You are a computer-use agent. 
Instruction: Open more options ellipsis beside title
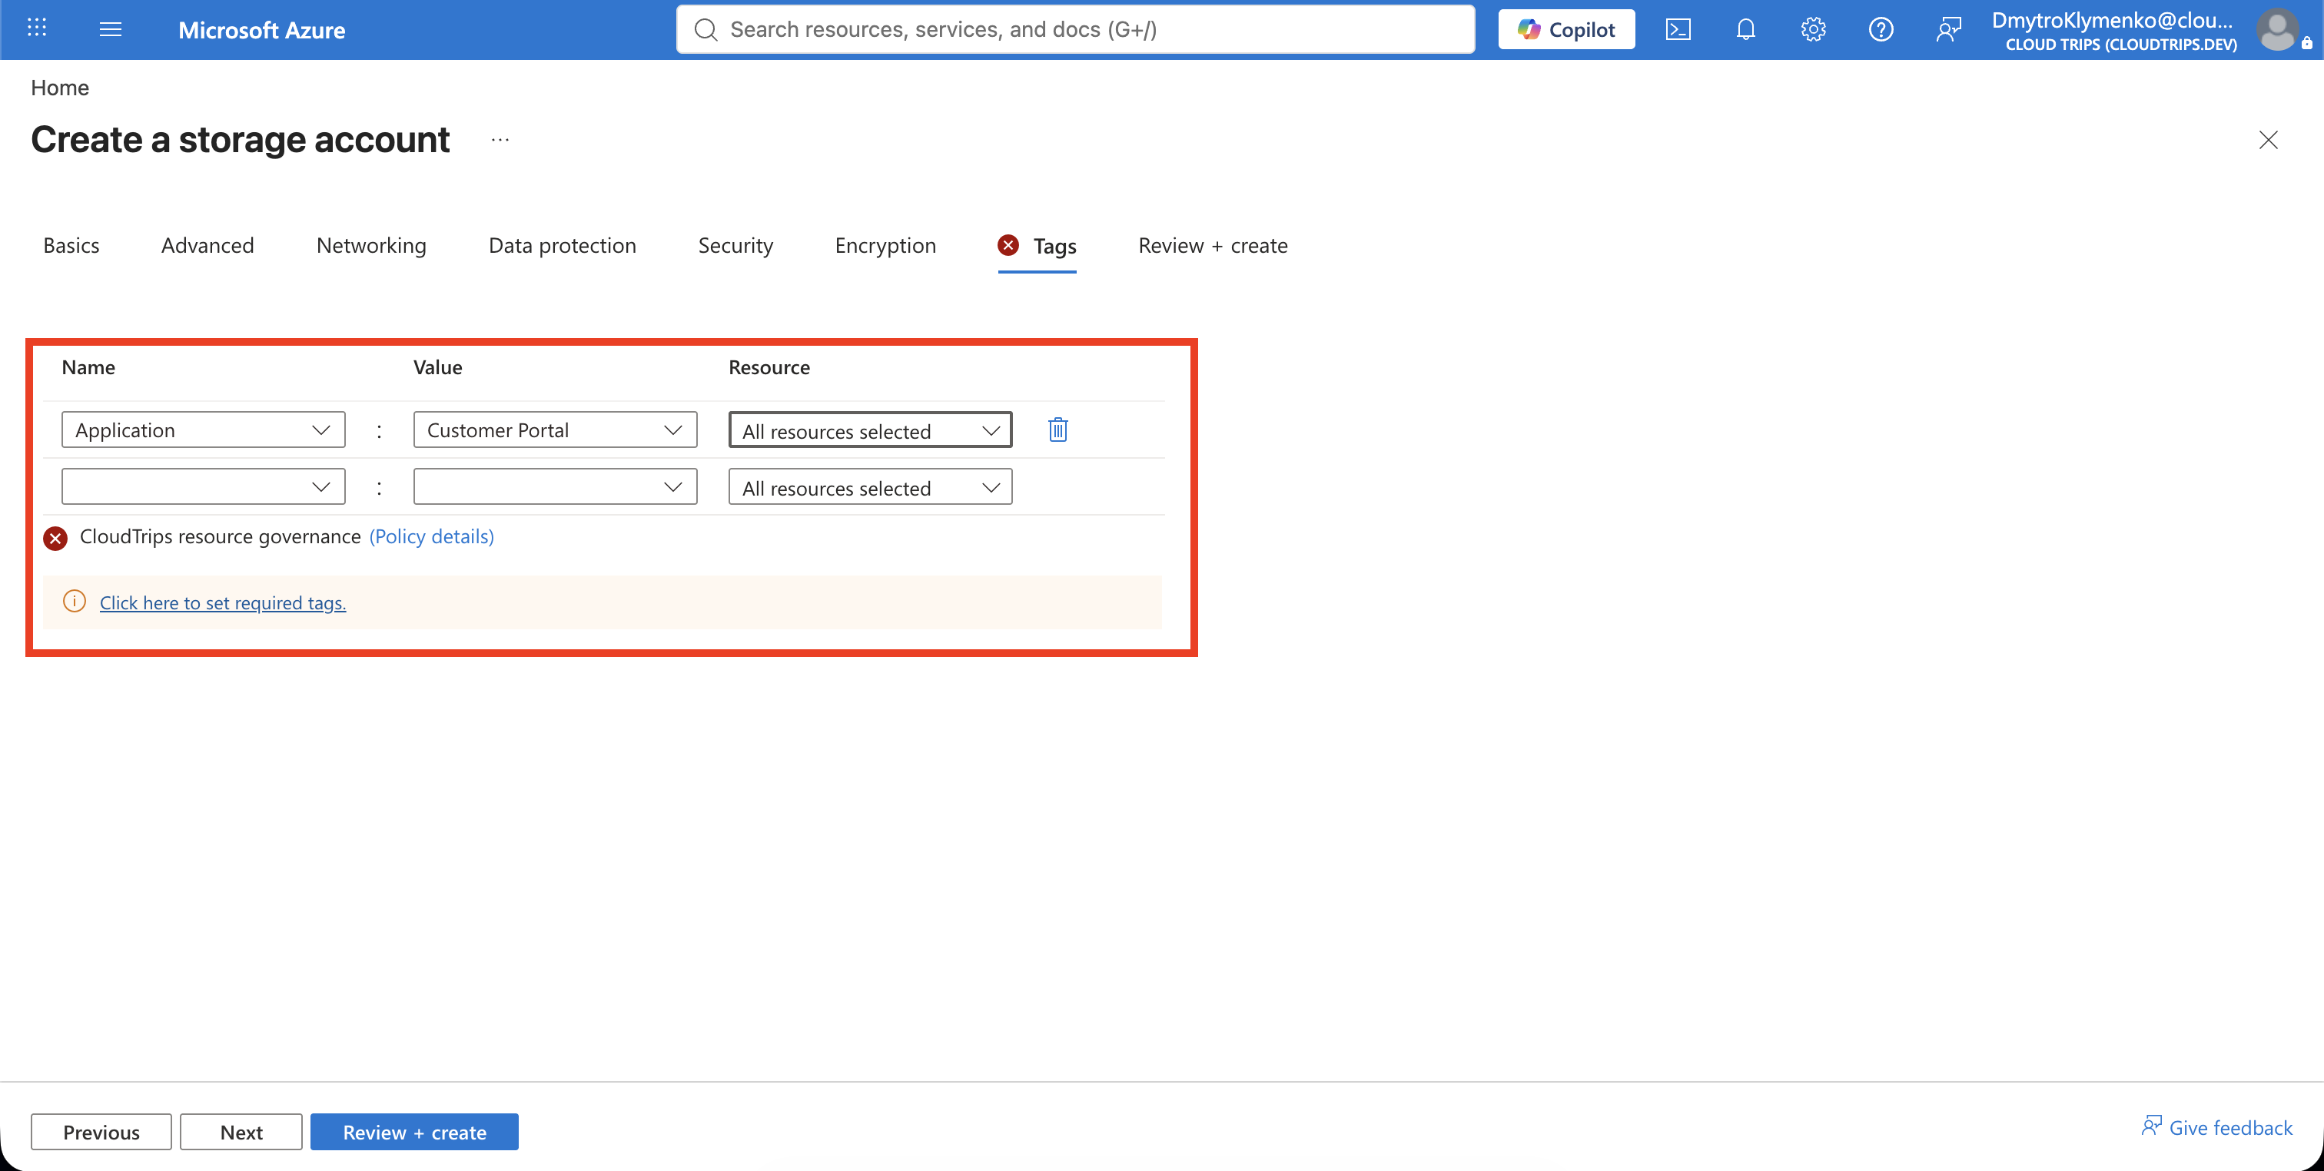point(501,140)
